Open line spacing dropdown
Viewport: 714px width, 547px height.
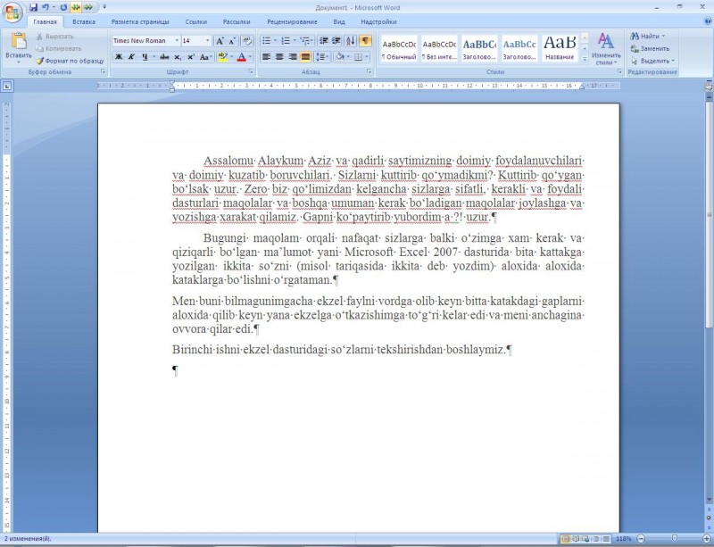[322, 57]
